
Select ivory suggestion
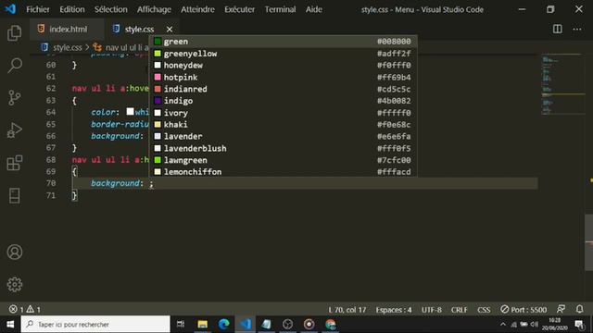pyautogui.click(x=284, y=113)
